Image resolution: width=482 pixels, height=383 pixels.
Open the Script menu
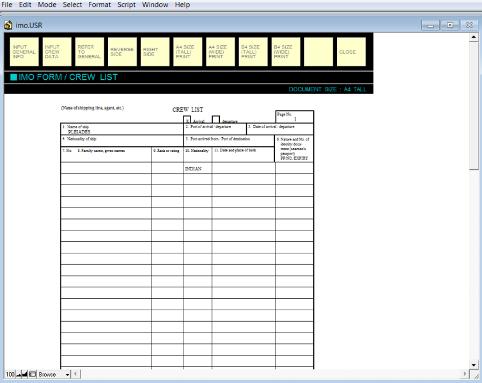(127, 5)
